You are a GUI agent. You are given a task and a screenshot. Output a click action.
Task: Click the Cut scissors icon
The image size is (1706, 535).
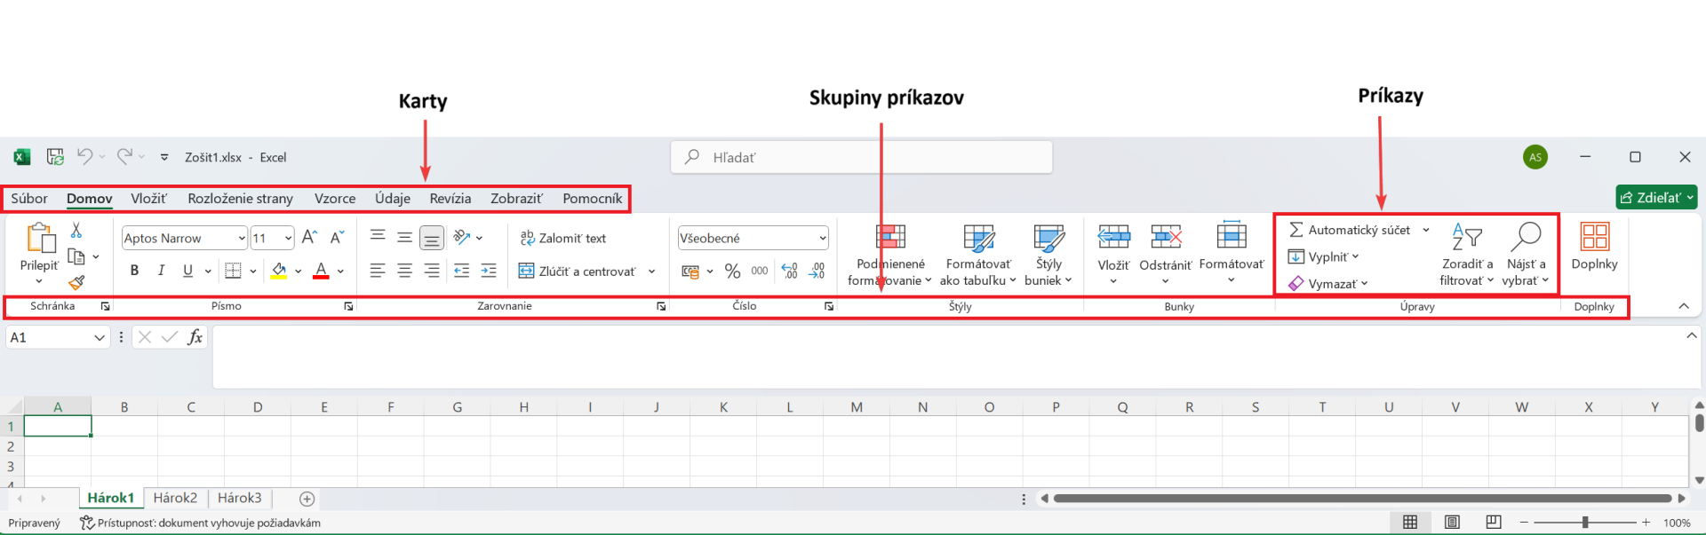76,231
